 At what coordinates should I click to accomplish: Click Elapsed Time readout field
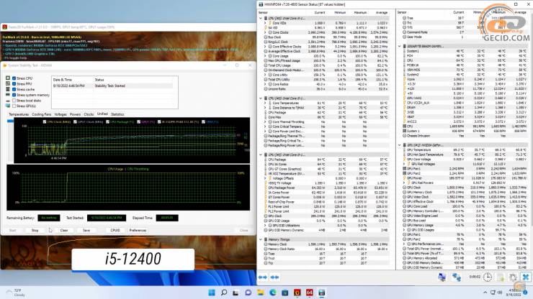click(167, 218)
